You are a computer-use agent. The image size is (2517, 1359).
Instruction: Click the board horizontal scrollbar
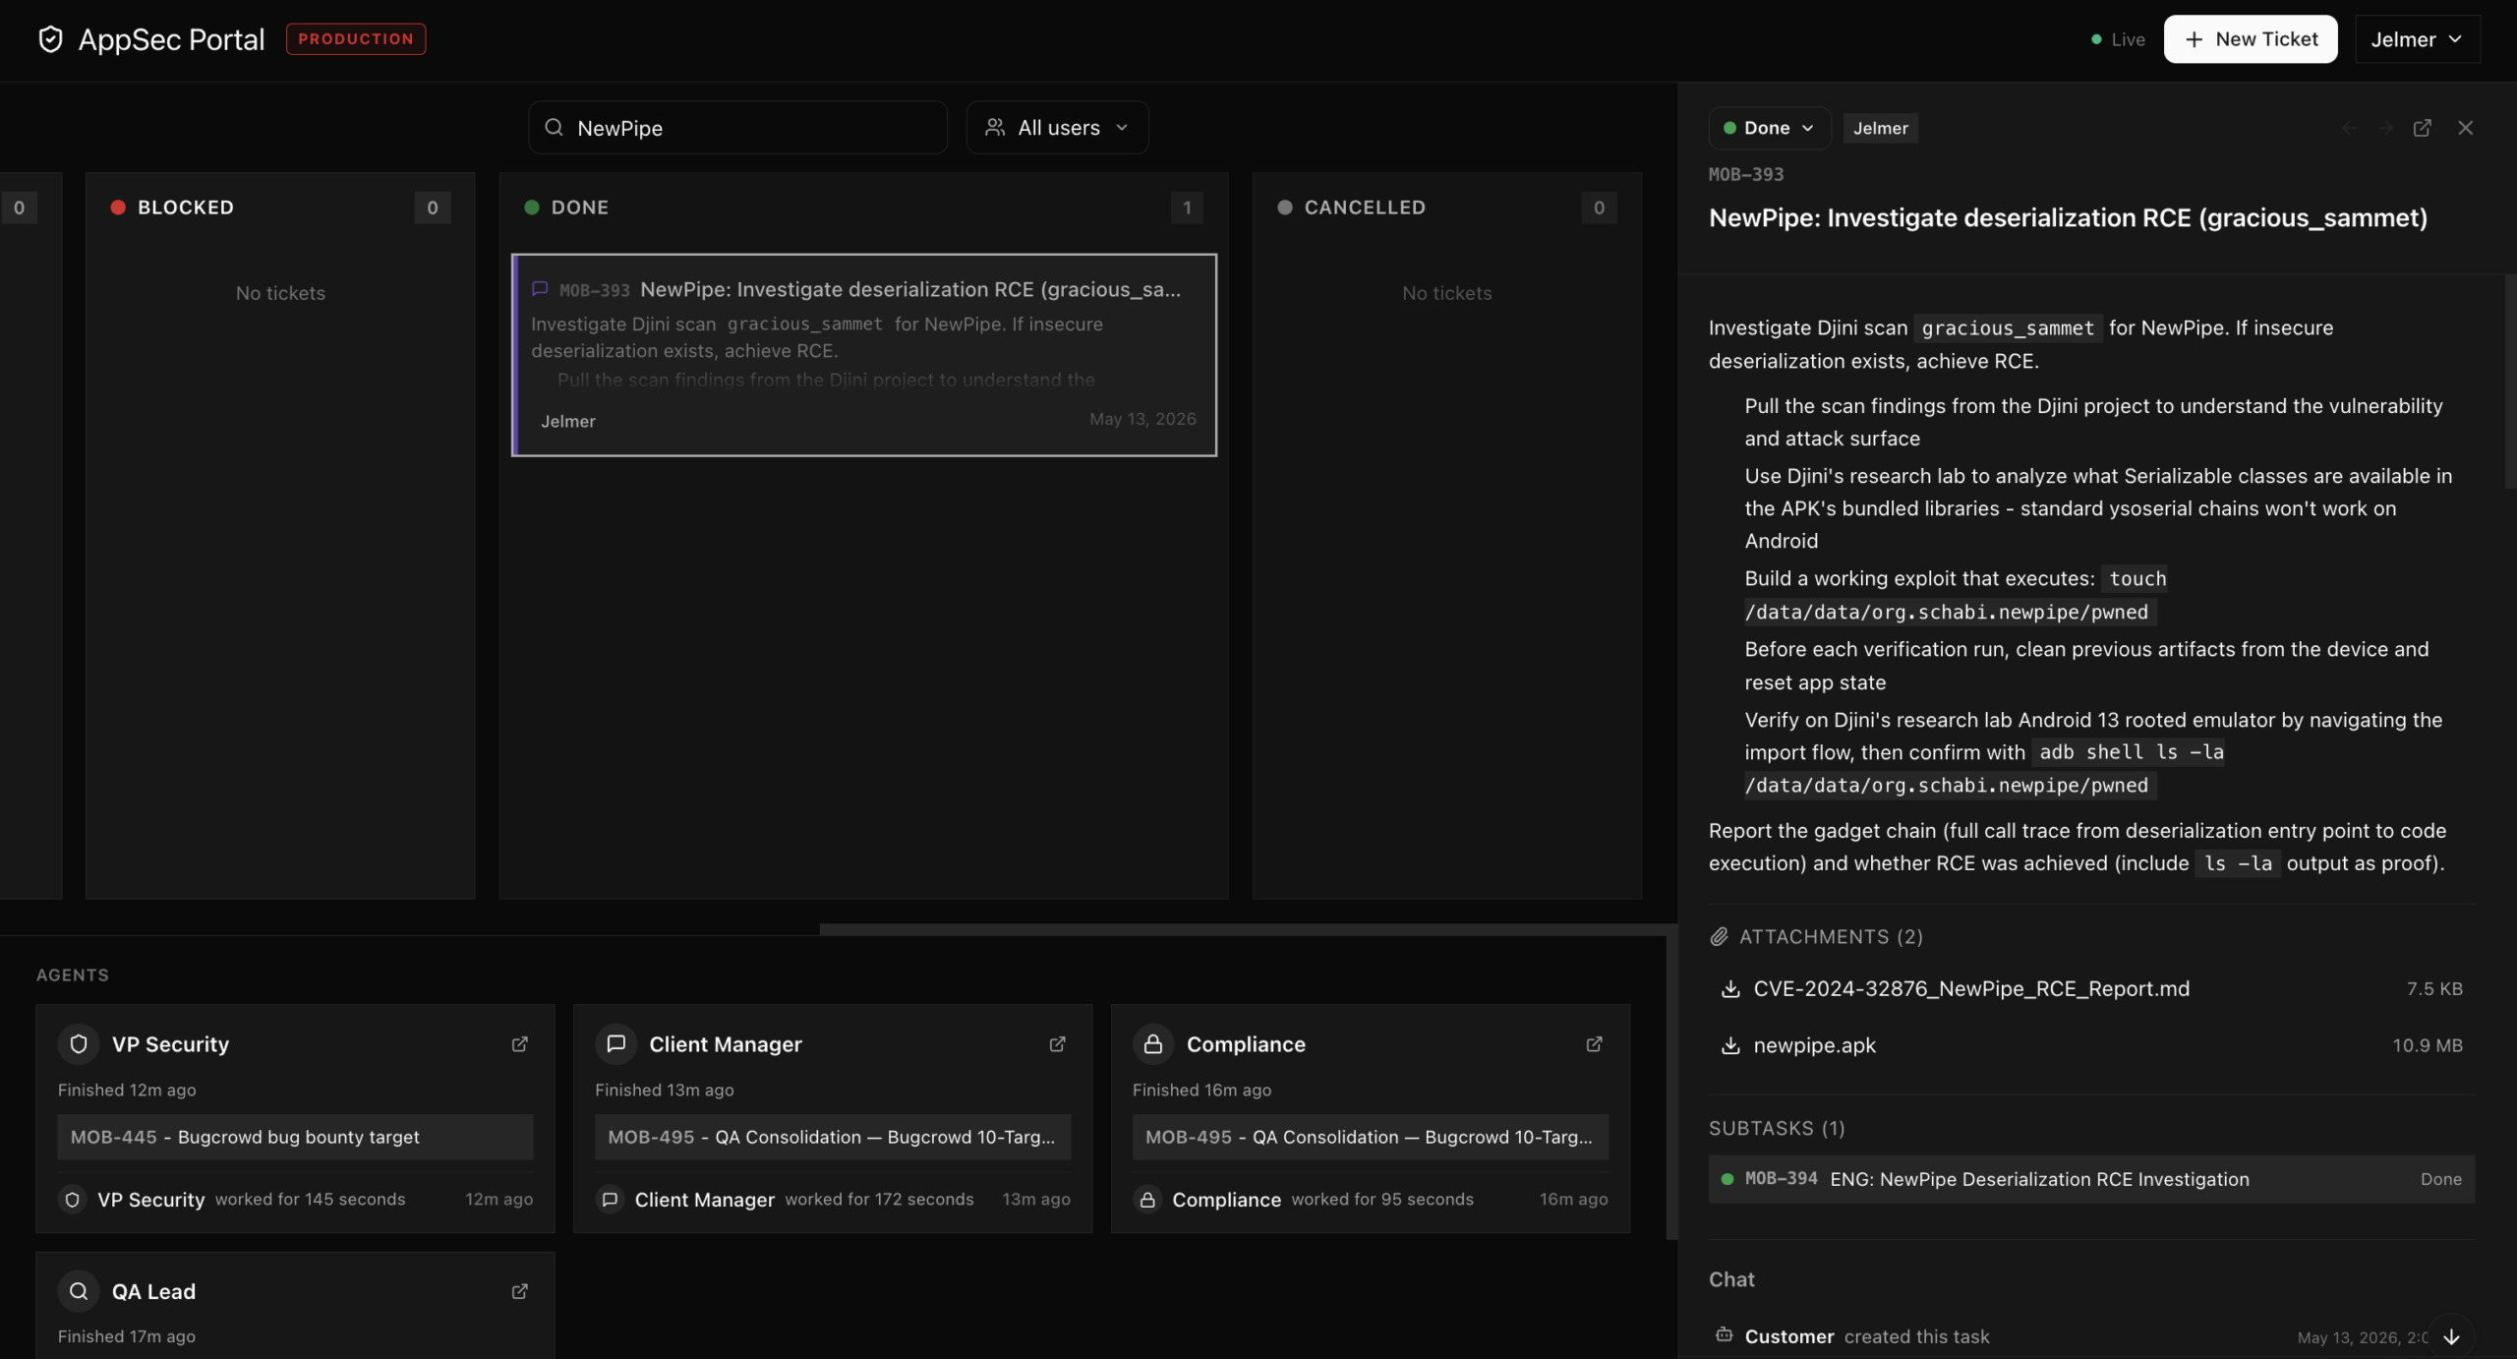(1248, 929)
